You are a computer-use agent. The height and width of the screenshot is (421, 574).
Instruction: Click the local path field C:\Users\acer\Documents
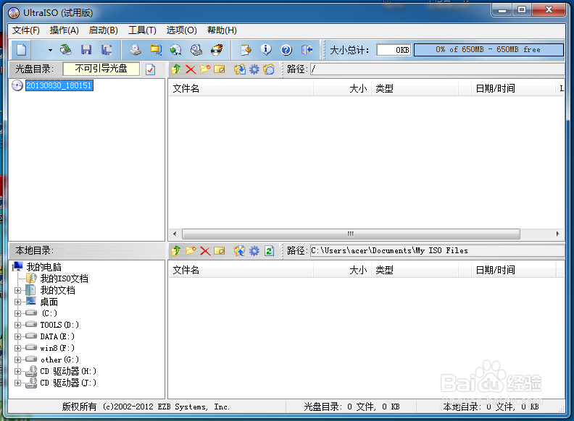click(437, 251)
